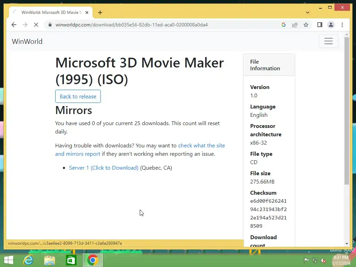
Task: Open network status tray icon
Action: (x=315, y=260)
